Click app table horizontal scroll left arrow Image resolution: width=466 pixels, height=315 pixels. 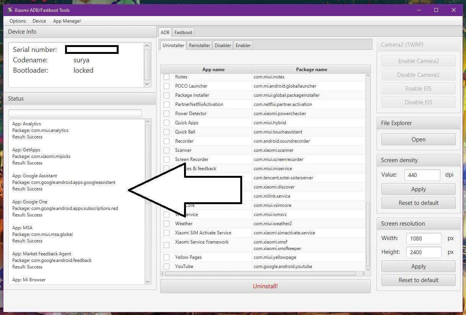click(163, 274)
